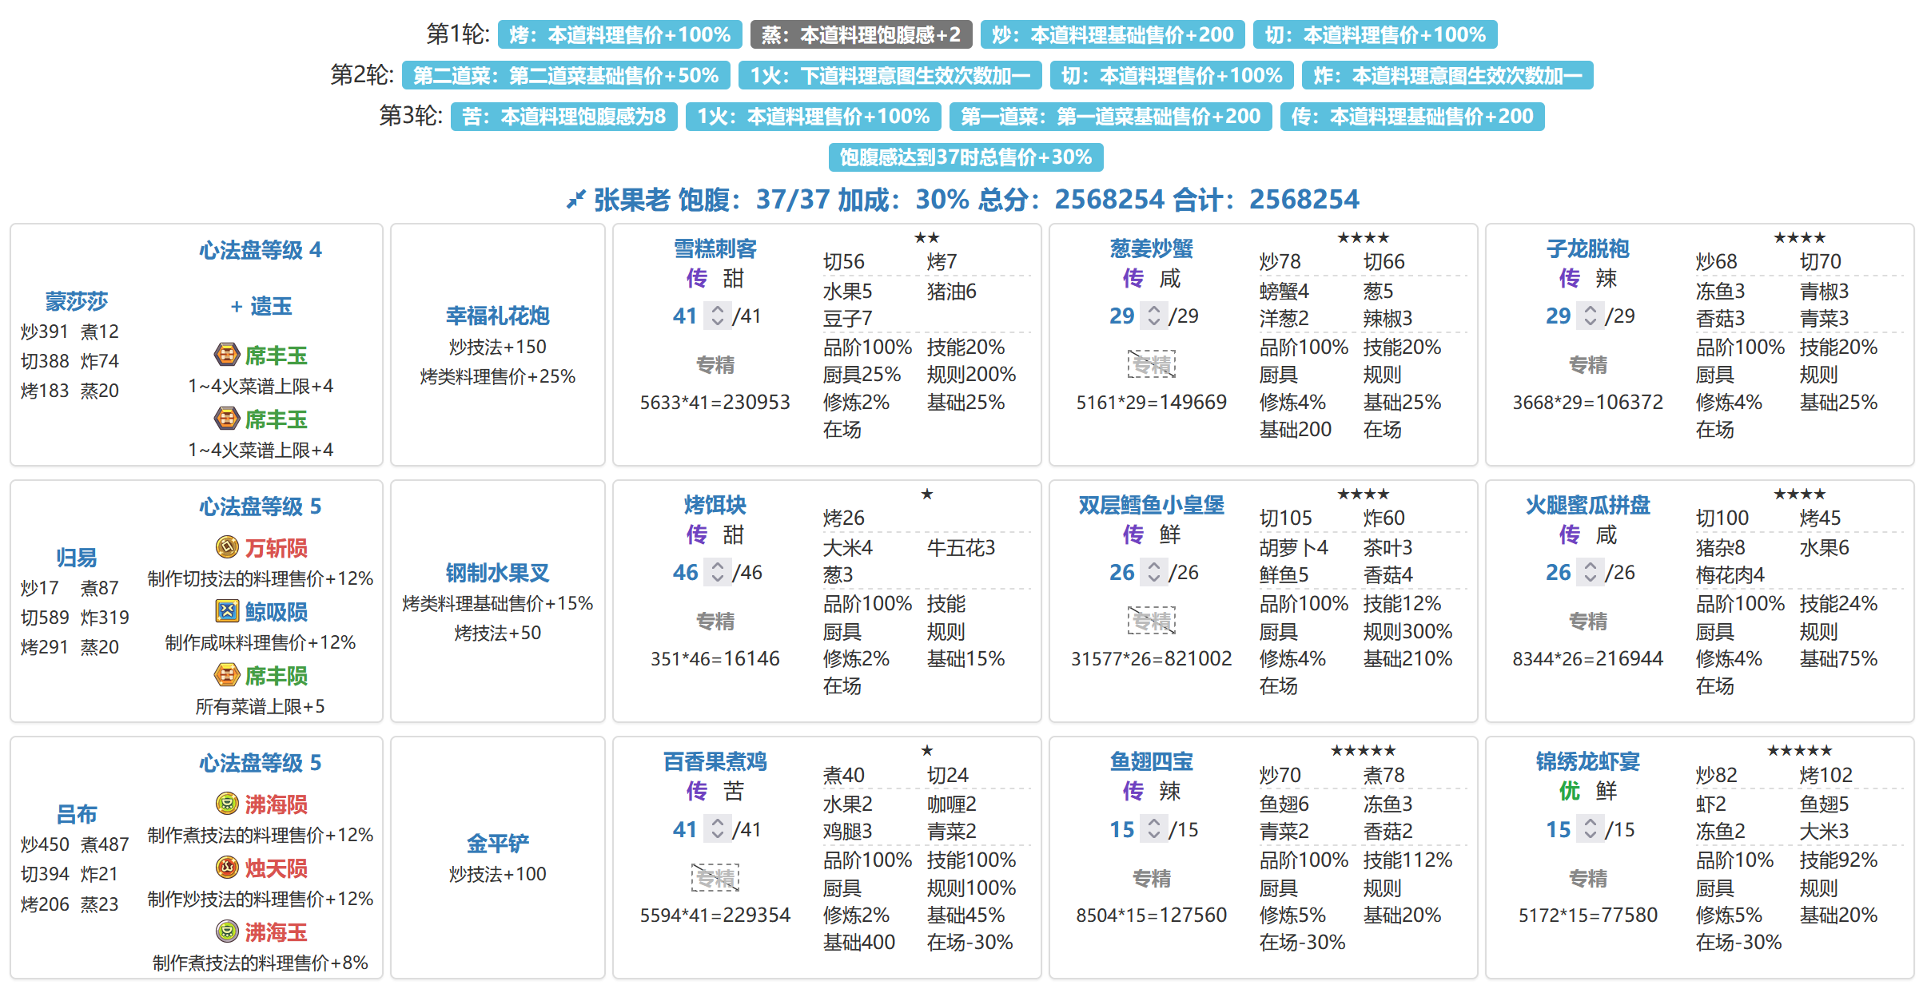Screen dimensions: 1931x989
Task: Toggle crossed-out 专精 on 百香果煮鸡
Action: coord(715,879)
